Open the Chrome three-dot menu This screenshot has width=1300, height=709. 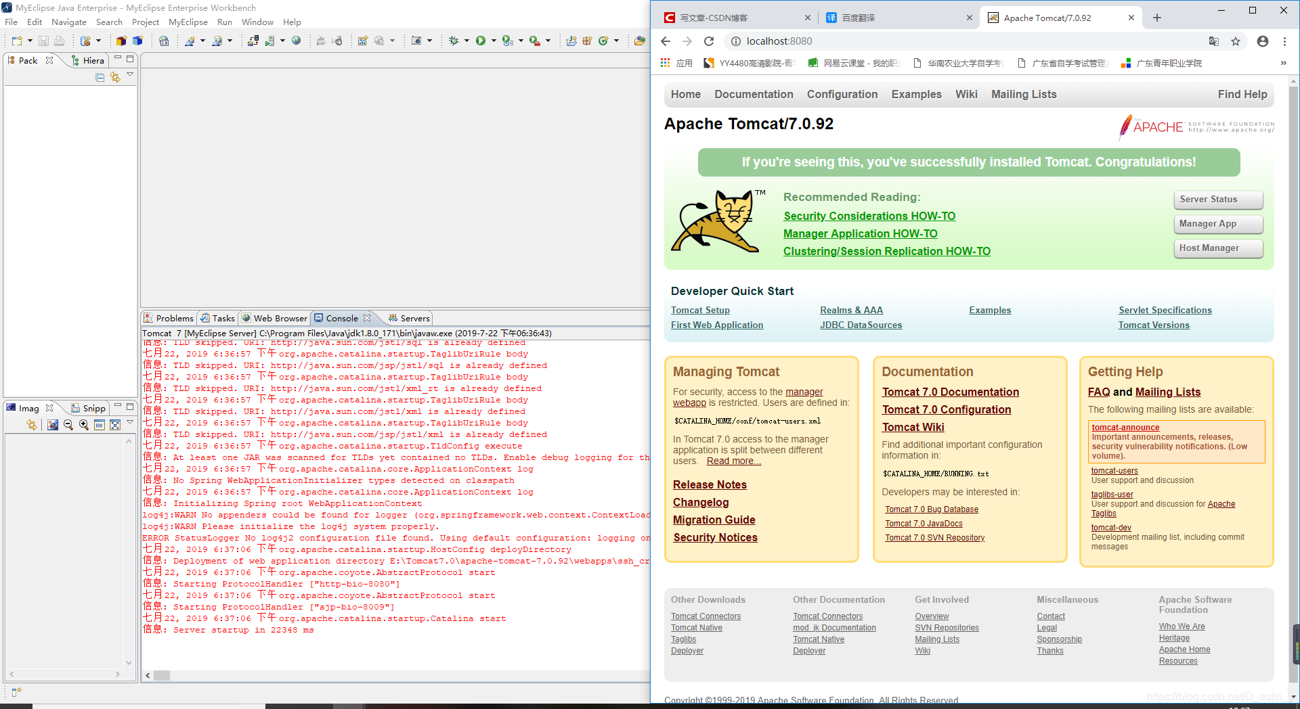(1284, 41)
